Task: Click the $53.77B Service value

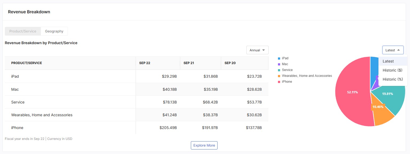Action: point(254,102)
